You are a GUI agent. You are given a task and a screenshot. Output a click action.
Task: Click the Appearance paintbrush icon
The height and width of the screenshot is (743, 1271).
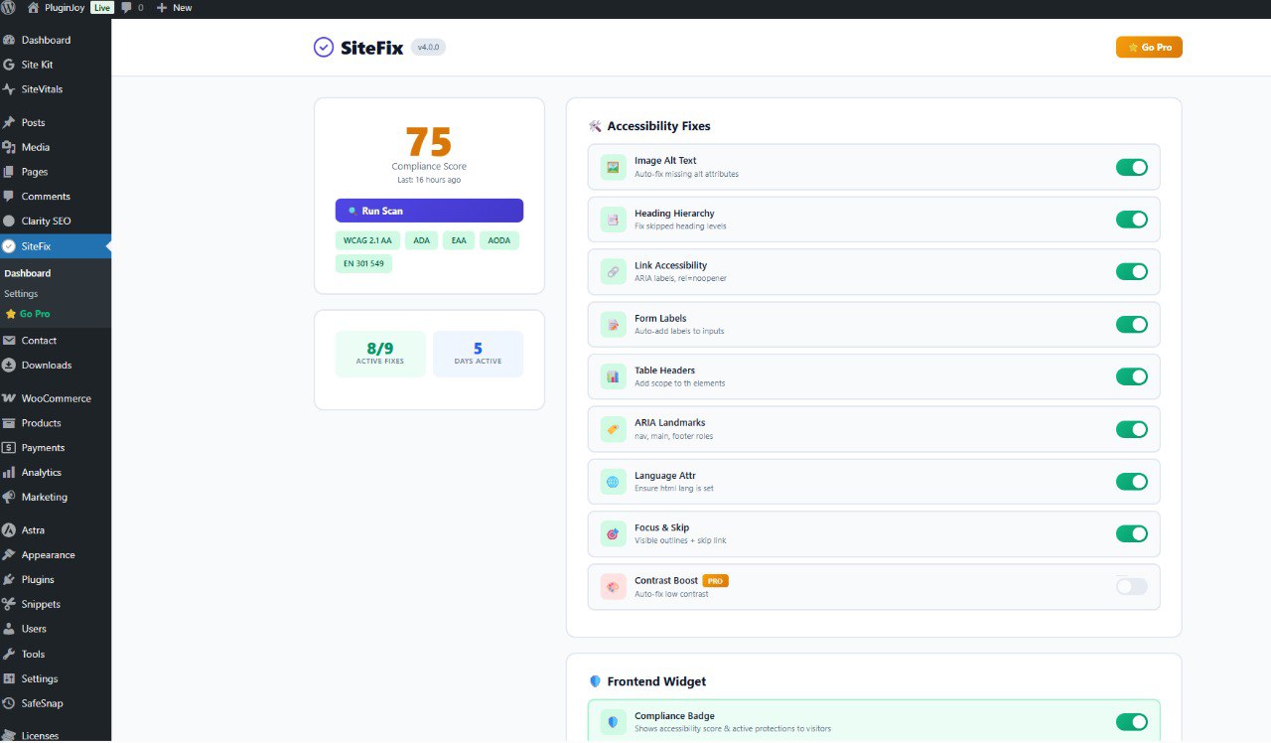(9, 555)
